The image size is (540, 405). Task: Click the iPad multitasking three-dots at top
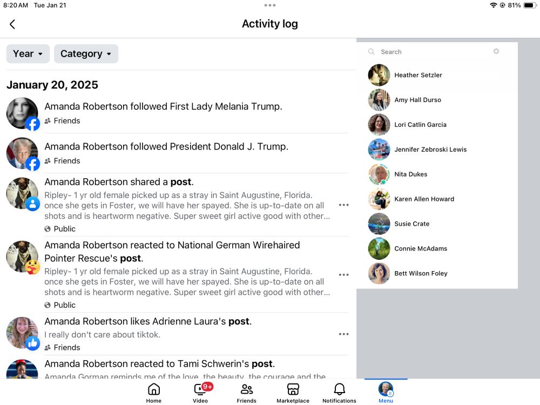click(x=269, y=5)
